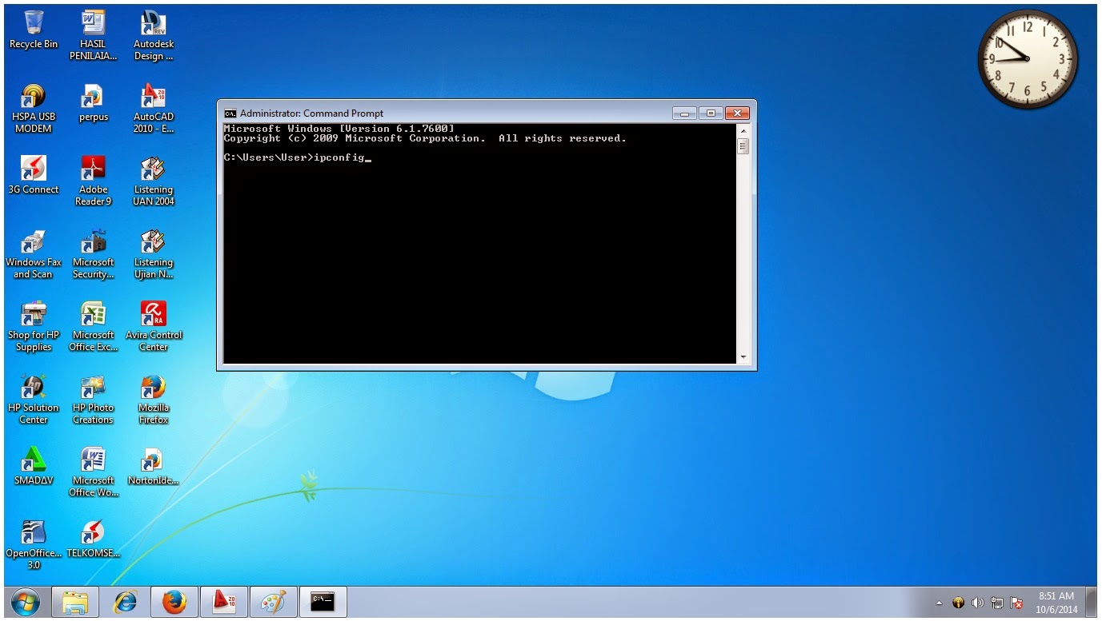Select the 3G Connect desktop shortcut
The image size is (1102, 621).
(x=34, y=175)
